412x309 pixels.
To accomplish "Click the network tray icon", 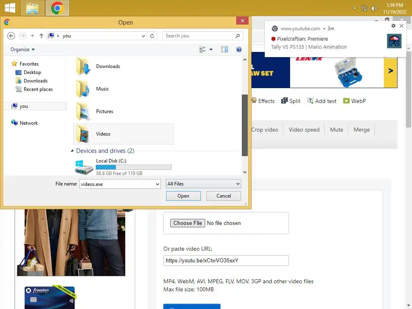I will tap(364, 8).
